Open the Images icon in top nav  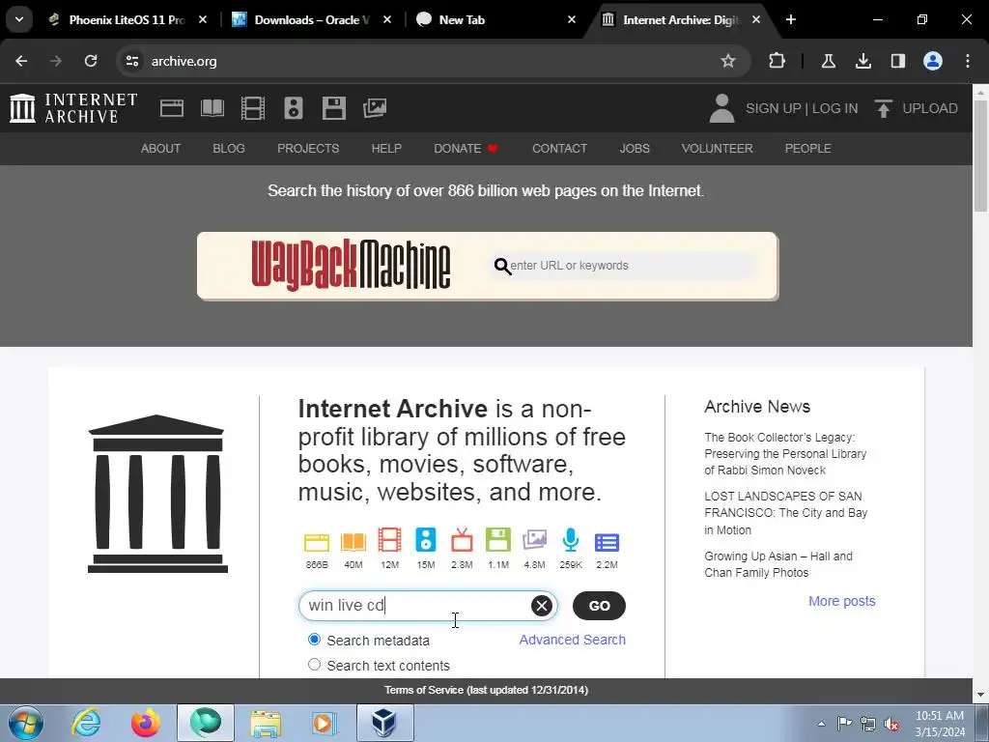tap(375, 108)
